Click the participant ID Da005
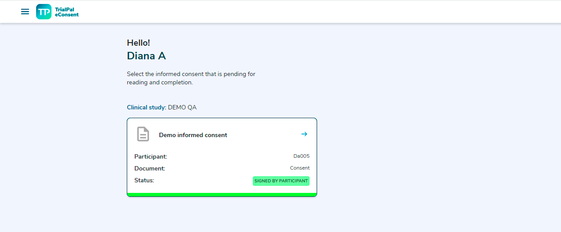The height and width of the screenshot is (232, 561). [301, 156]
